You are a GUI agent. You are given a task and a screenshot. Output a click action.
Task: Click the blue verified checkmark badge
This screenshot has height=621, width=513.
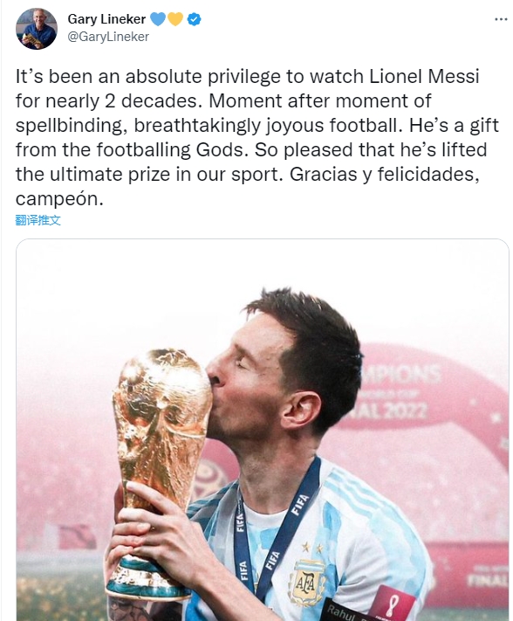click(194, 19)
